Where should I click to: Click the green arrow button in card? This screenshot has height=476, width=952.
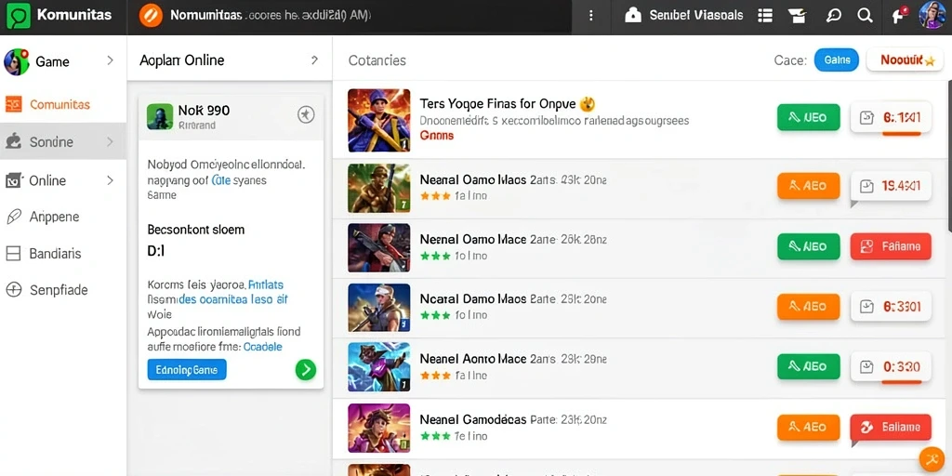click(x=305, y=369)
